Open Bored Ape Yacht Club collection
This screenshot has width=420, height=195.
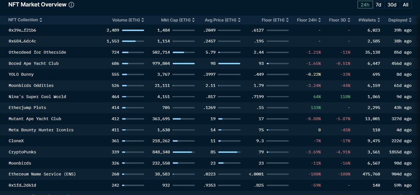(x=34, y=63)
